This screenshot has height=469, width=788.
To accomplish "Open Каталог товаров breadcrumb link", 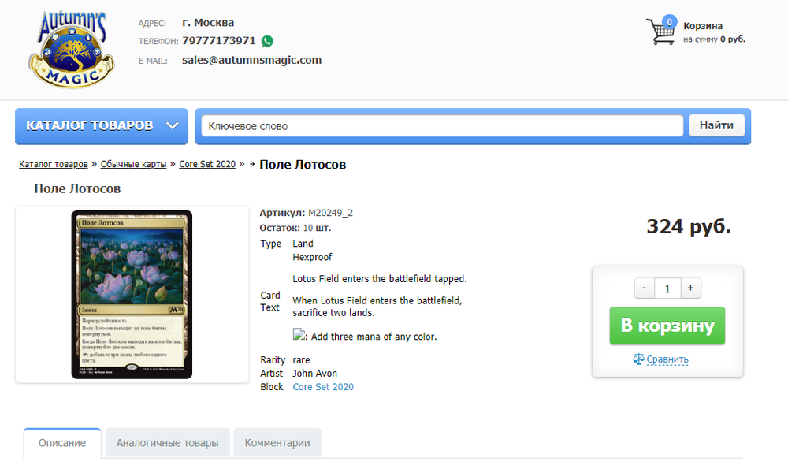I will [54, 164].
